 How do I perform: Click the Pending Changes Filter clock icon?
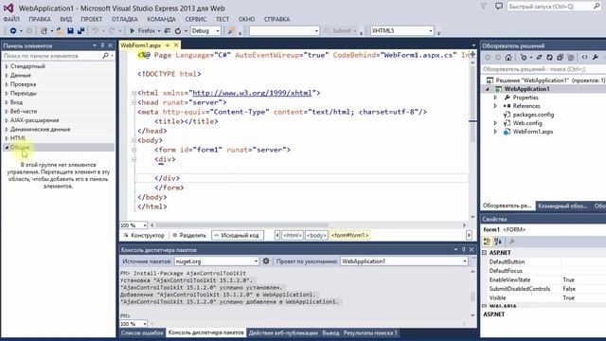point(524,57)
